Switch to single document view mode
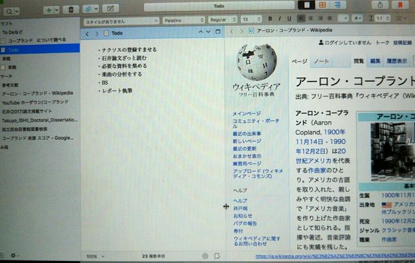The image size is (415, 263). coord(306,5)
